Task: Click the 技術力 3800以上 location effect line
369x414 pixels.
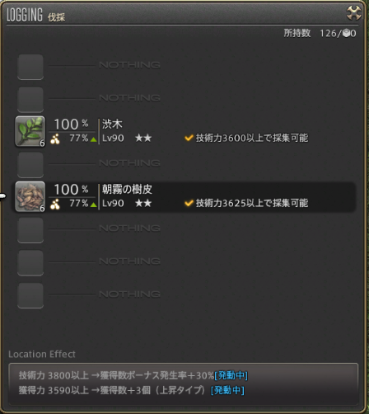Action: pos(133,375)
